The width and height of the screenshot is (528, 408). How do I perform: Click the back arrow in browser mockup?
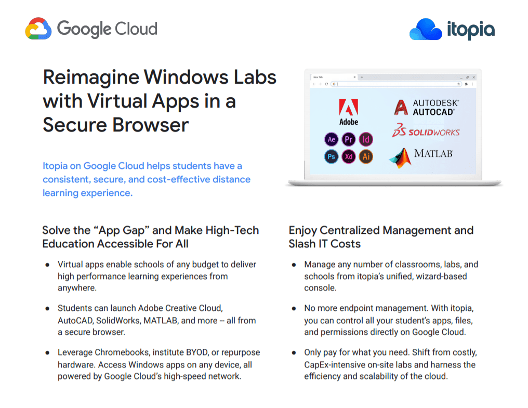click(314, 84)
